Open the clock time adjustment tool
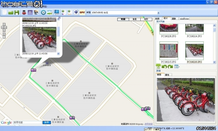218x131 pixels. (x=43, y=13)
